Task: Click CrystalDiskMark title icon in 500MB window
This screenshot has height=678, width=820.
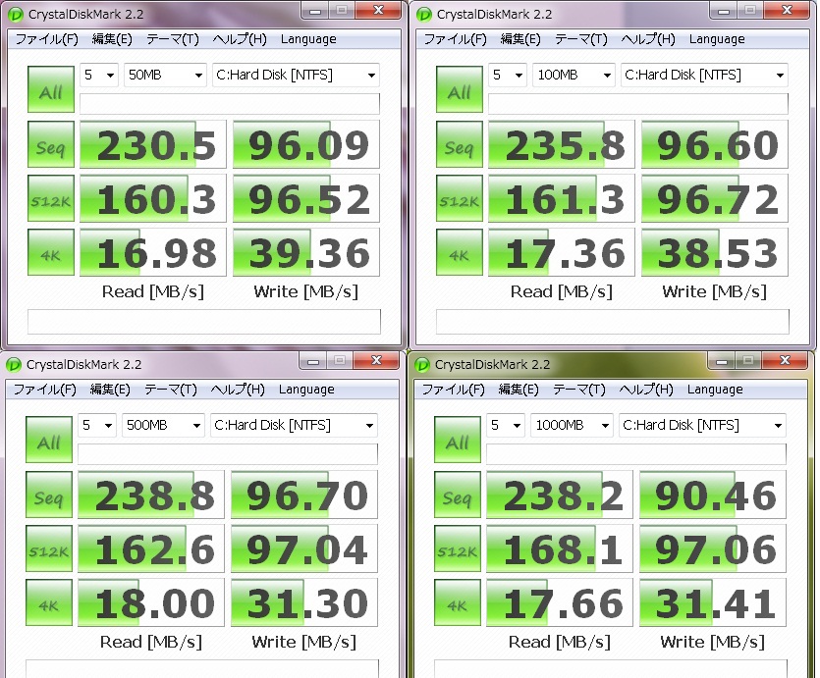Action: click(14, 365)
